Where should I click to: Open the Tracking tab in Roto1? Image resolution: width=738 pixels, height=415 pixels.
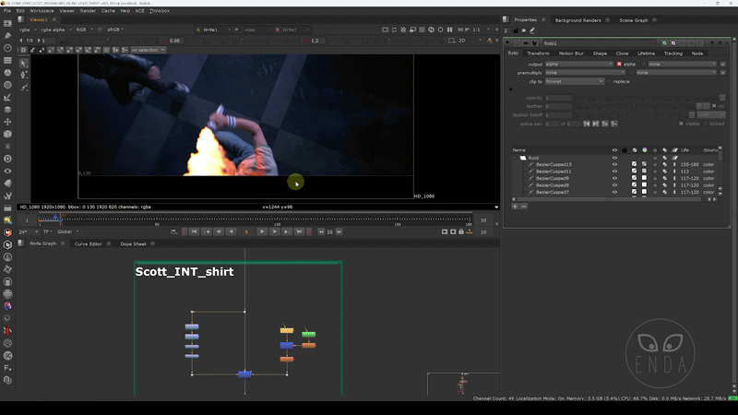coord(673,53)
